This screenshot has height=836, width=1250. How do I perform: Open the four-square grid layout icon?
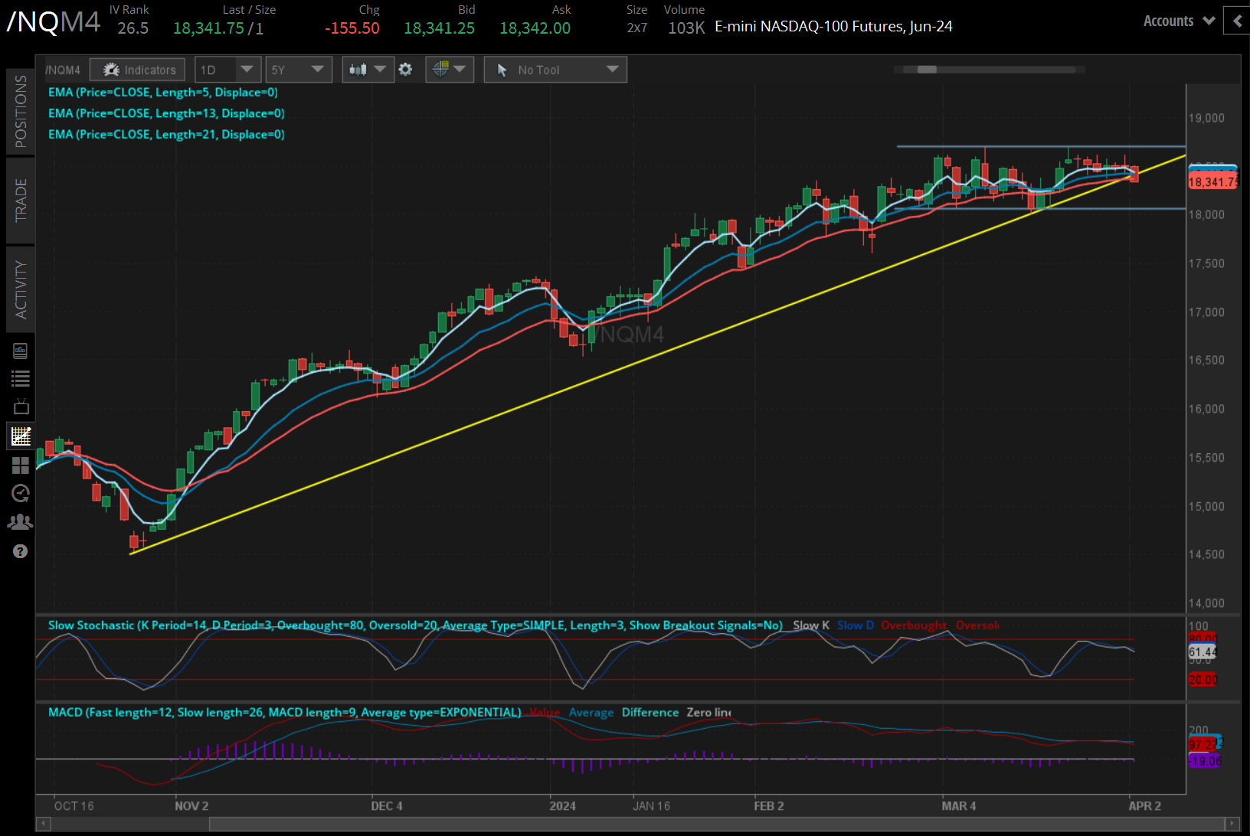[x=21, y=465]
